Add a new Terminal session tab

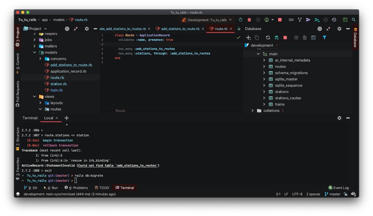coord(66,118)
